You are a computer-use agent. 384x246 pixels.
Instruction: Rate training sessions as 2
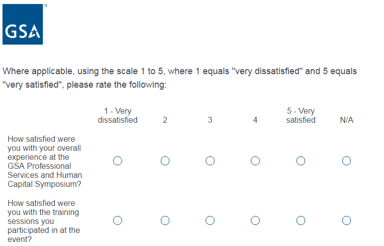(x=165, y=220)
